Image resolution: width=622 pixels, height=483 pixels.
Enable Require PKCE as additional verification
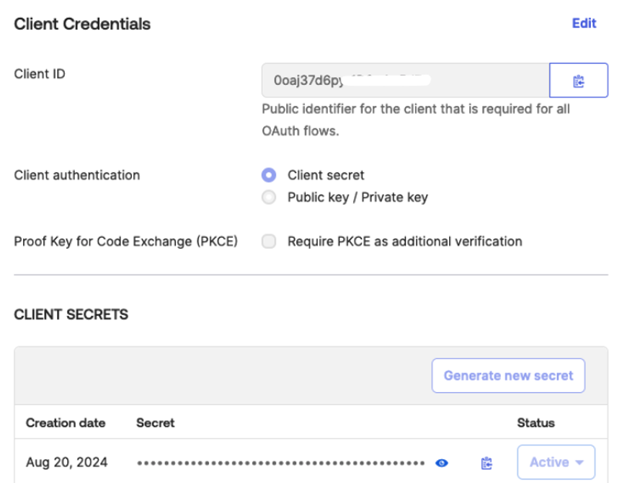point(269,241)
